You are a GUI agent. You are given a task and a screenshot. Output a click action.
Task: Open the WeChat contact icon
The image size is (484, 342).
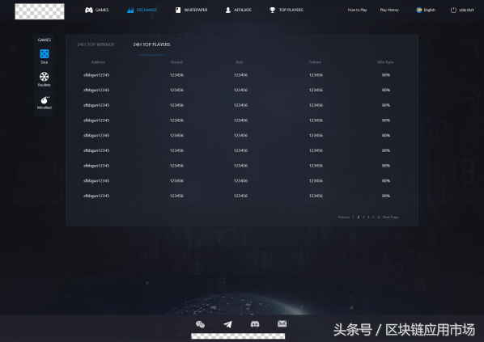(x=201, y=324)
